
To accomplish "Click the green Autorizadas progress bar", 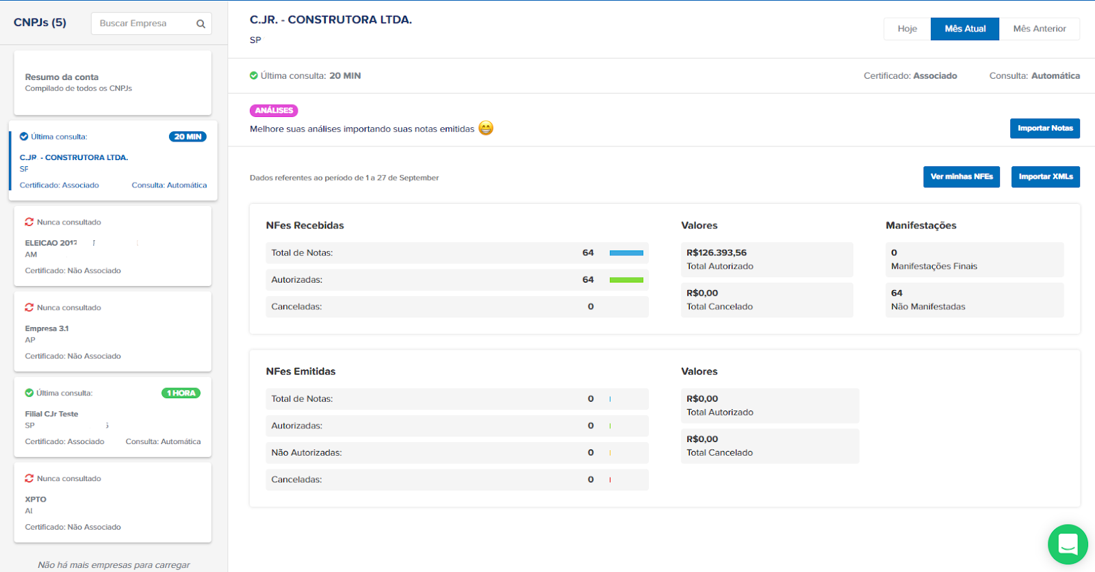I will click(x=626, y=280).
